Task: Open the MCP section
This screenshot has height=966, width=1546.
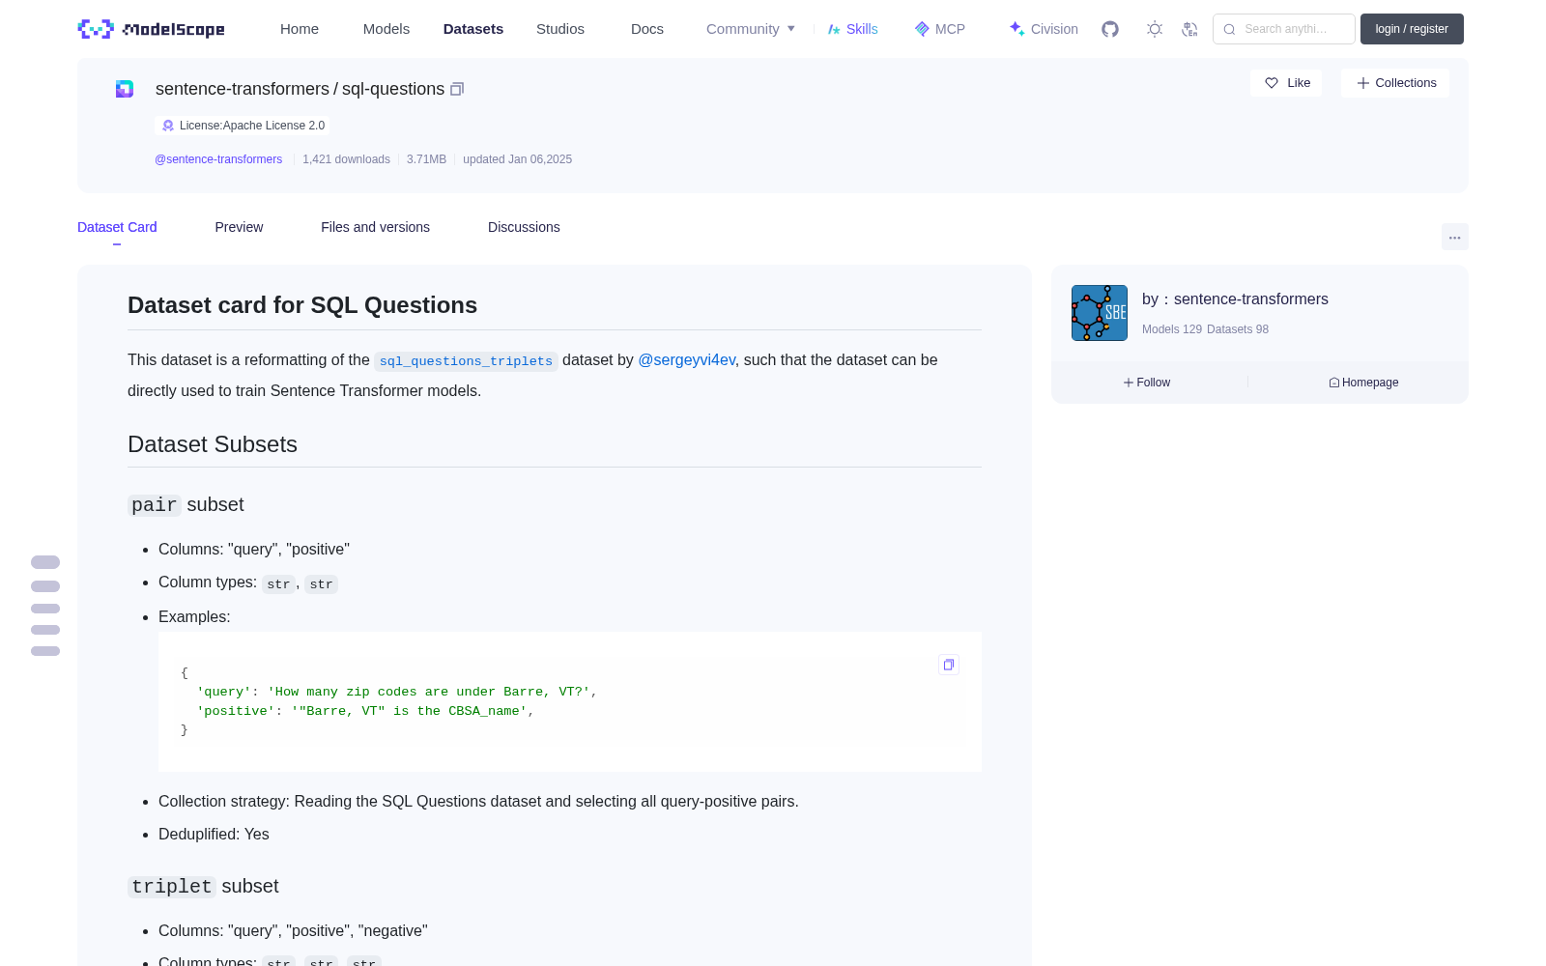Action: [x=940, y=29]
